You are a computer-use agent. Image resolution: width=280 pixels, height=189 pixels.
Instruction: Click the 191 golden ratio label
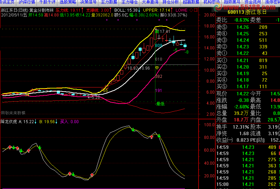[158, 90]
